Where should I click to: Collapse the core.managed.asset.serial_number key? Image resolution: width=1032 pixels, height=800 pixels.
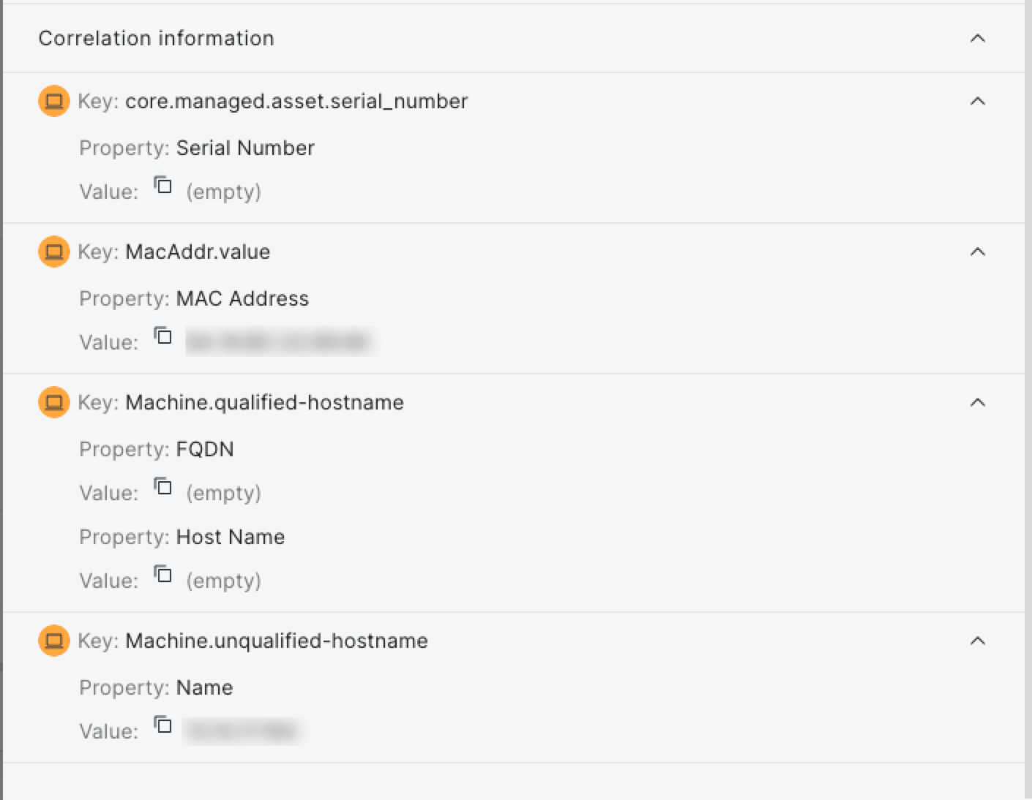click(977, 101)
